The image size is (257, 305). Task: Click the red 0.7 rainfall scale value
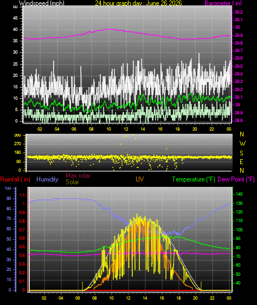pos(22,230)
